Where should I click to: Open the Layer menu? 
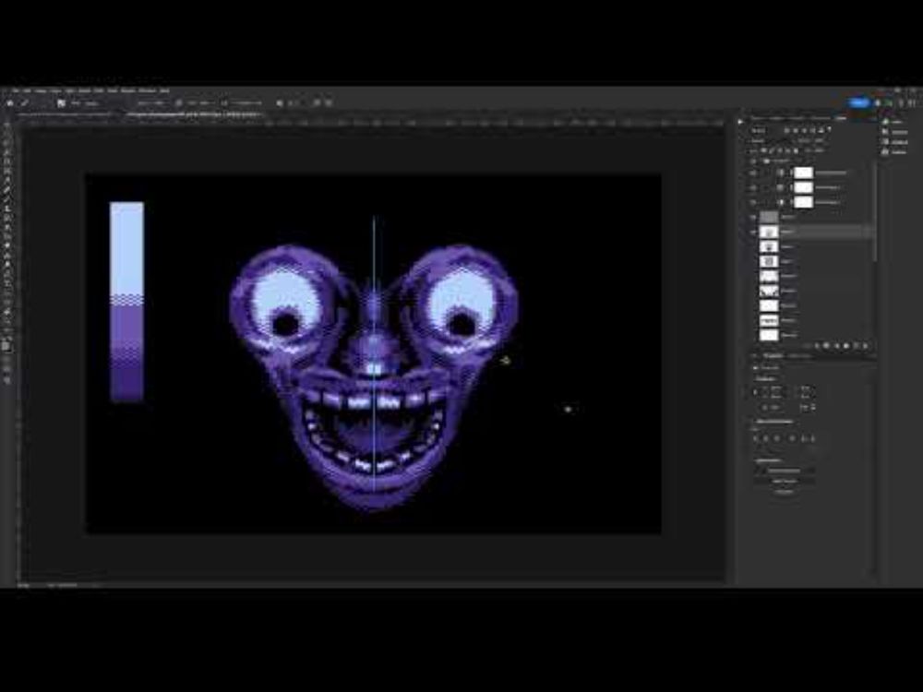(x=56, y=90)
